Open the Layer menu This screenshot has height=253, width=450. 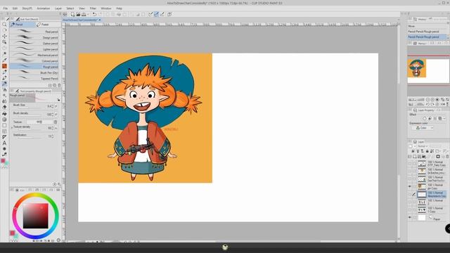click(x=58, y=8)
